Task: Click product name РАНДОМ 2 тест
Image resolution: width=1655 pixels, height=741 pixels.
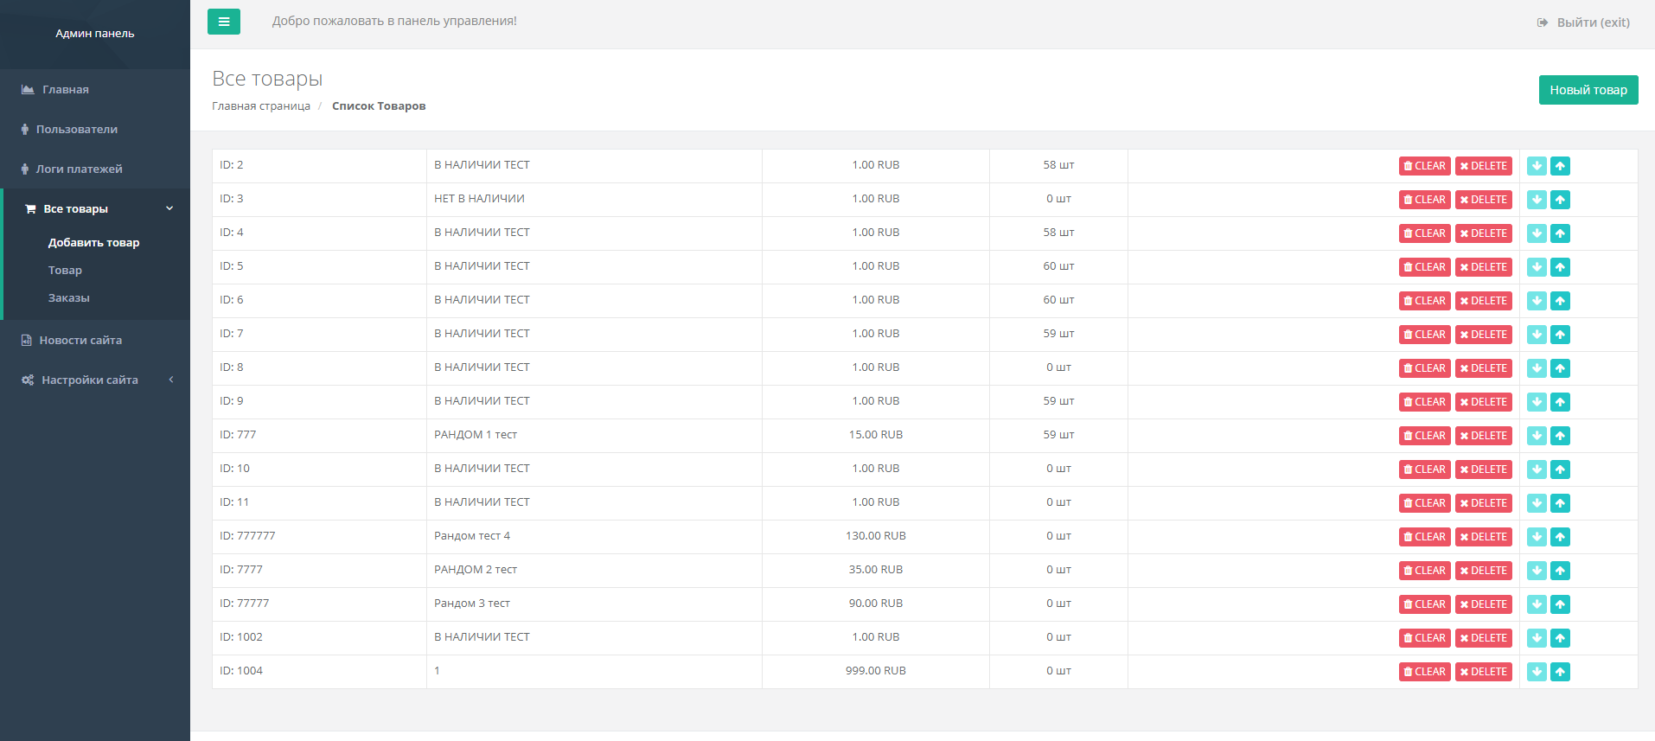Action: coord(476,570)
